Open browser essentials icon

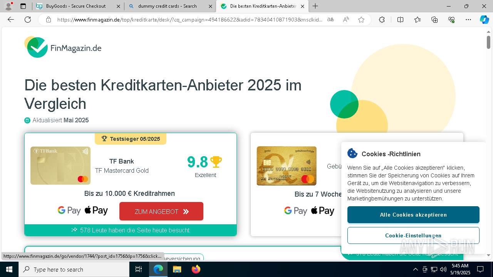coord(451,20)
